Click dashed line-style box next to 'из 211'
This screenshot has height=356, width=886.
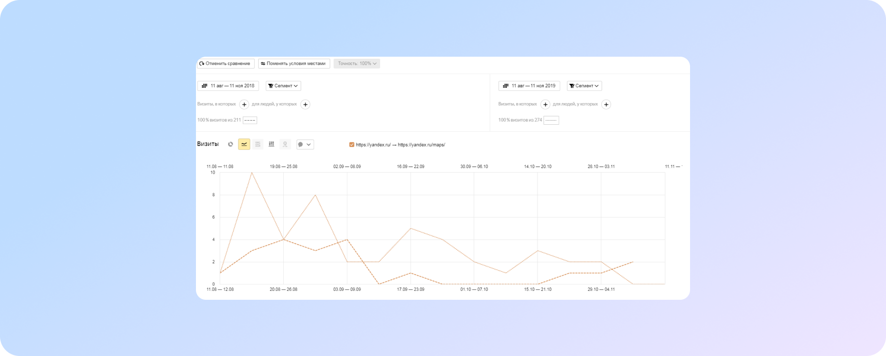click(x=250, y=120)
